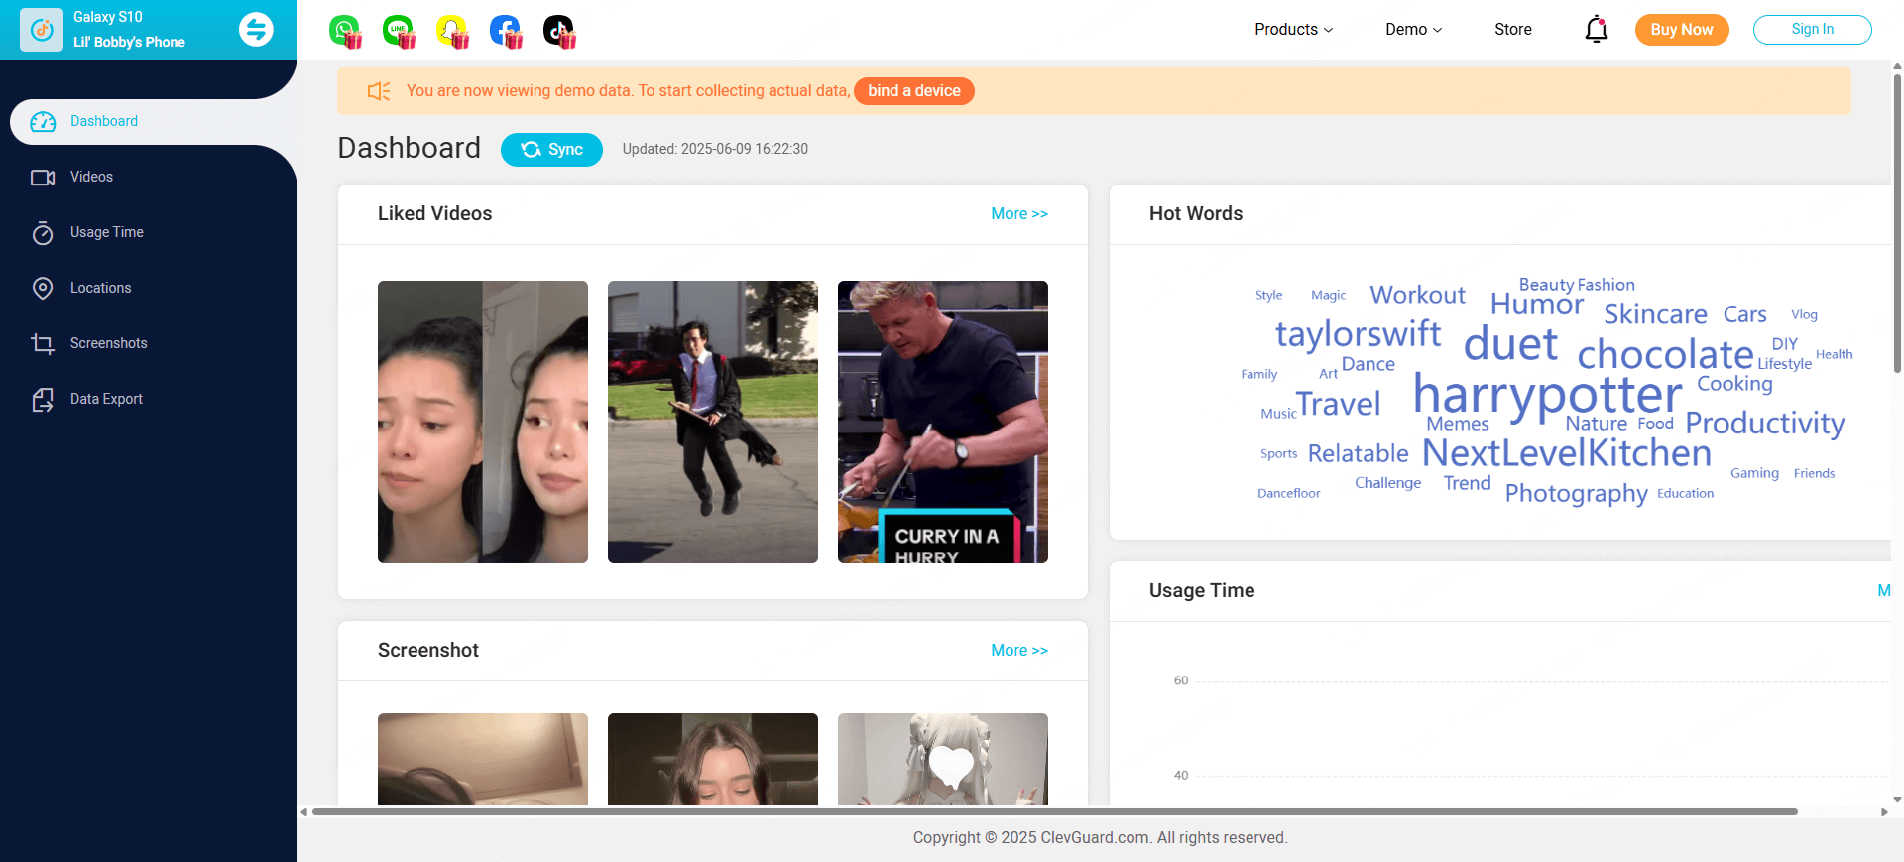Open the TikTok monitoring app icon
The image size is (1904, 862).
(559, 31)
